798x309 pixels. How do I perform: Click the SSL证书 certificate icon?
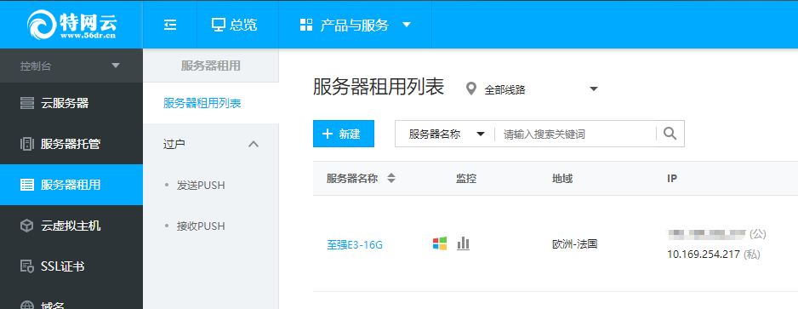[27, 266]
